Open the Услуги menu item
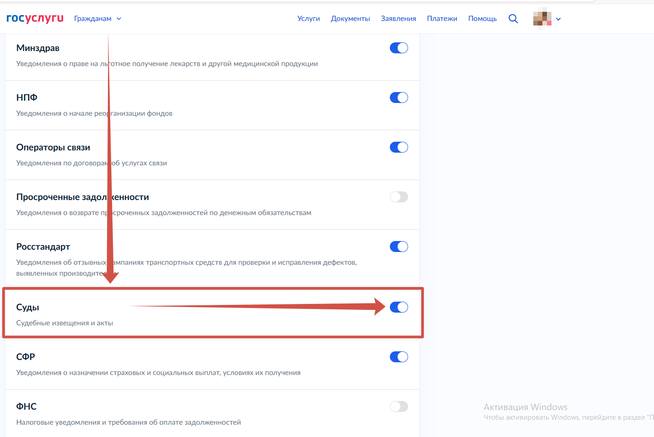 308,19
